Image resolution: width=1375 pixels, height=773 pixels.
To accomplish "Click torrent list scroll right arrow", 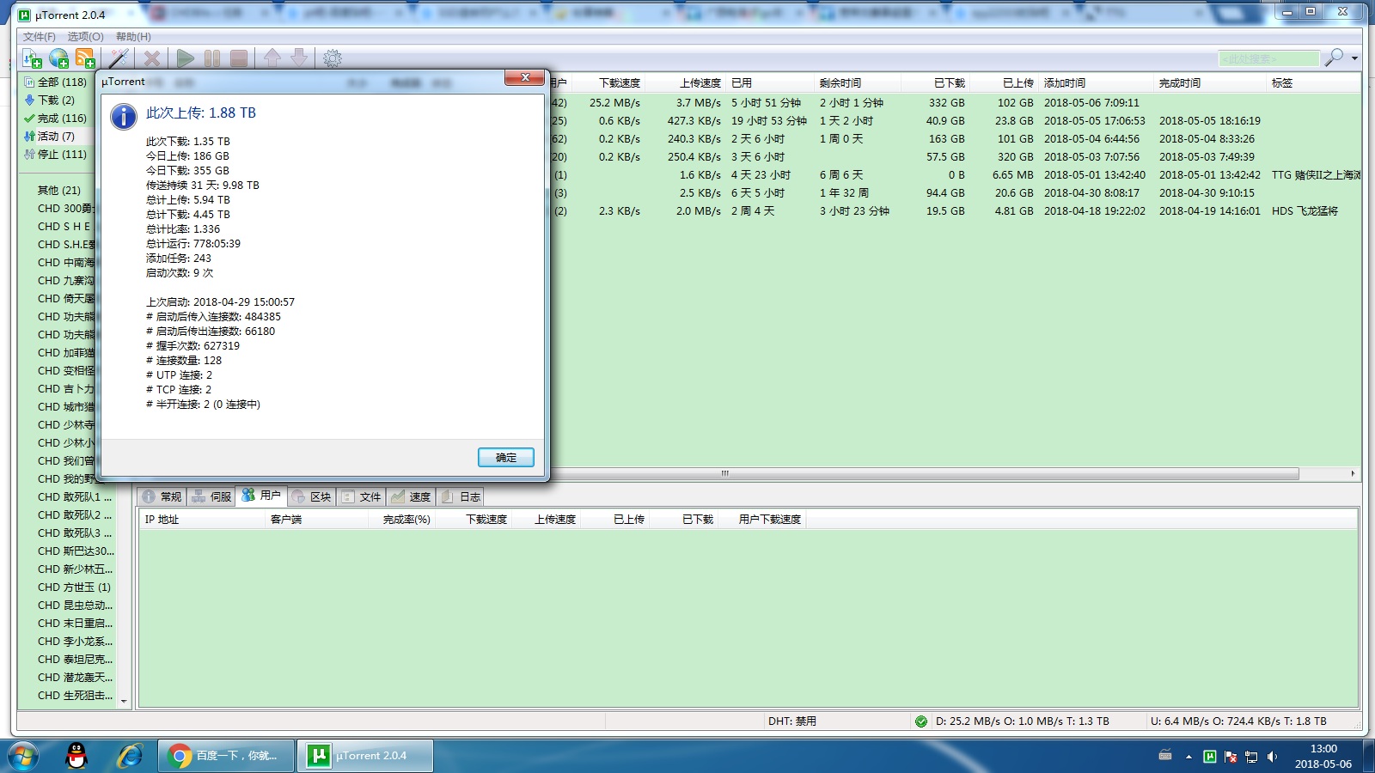I will click(1353, 473).
